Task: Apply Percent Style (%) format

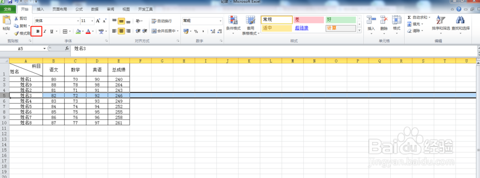Action: pyautogui.click(x=196, y=31)
